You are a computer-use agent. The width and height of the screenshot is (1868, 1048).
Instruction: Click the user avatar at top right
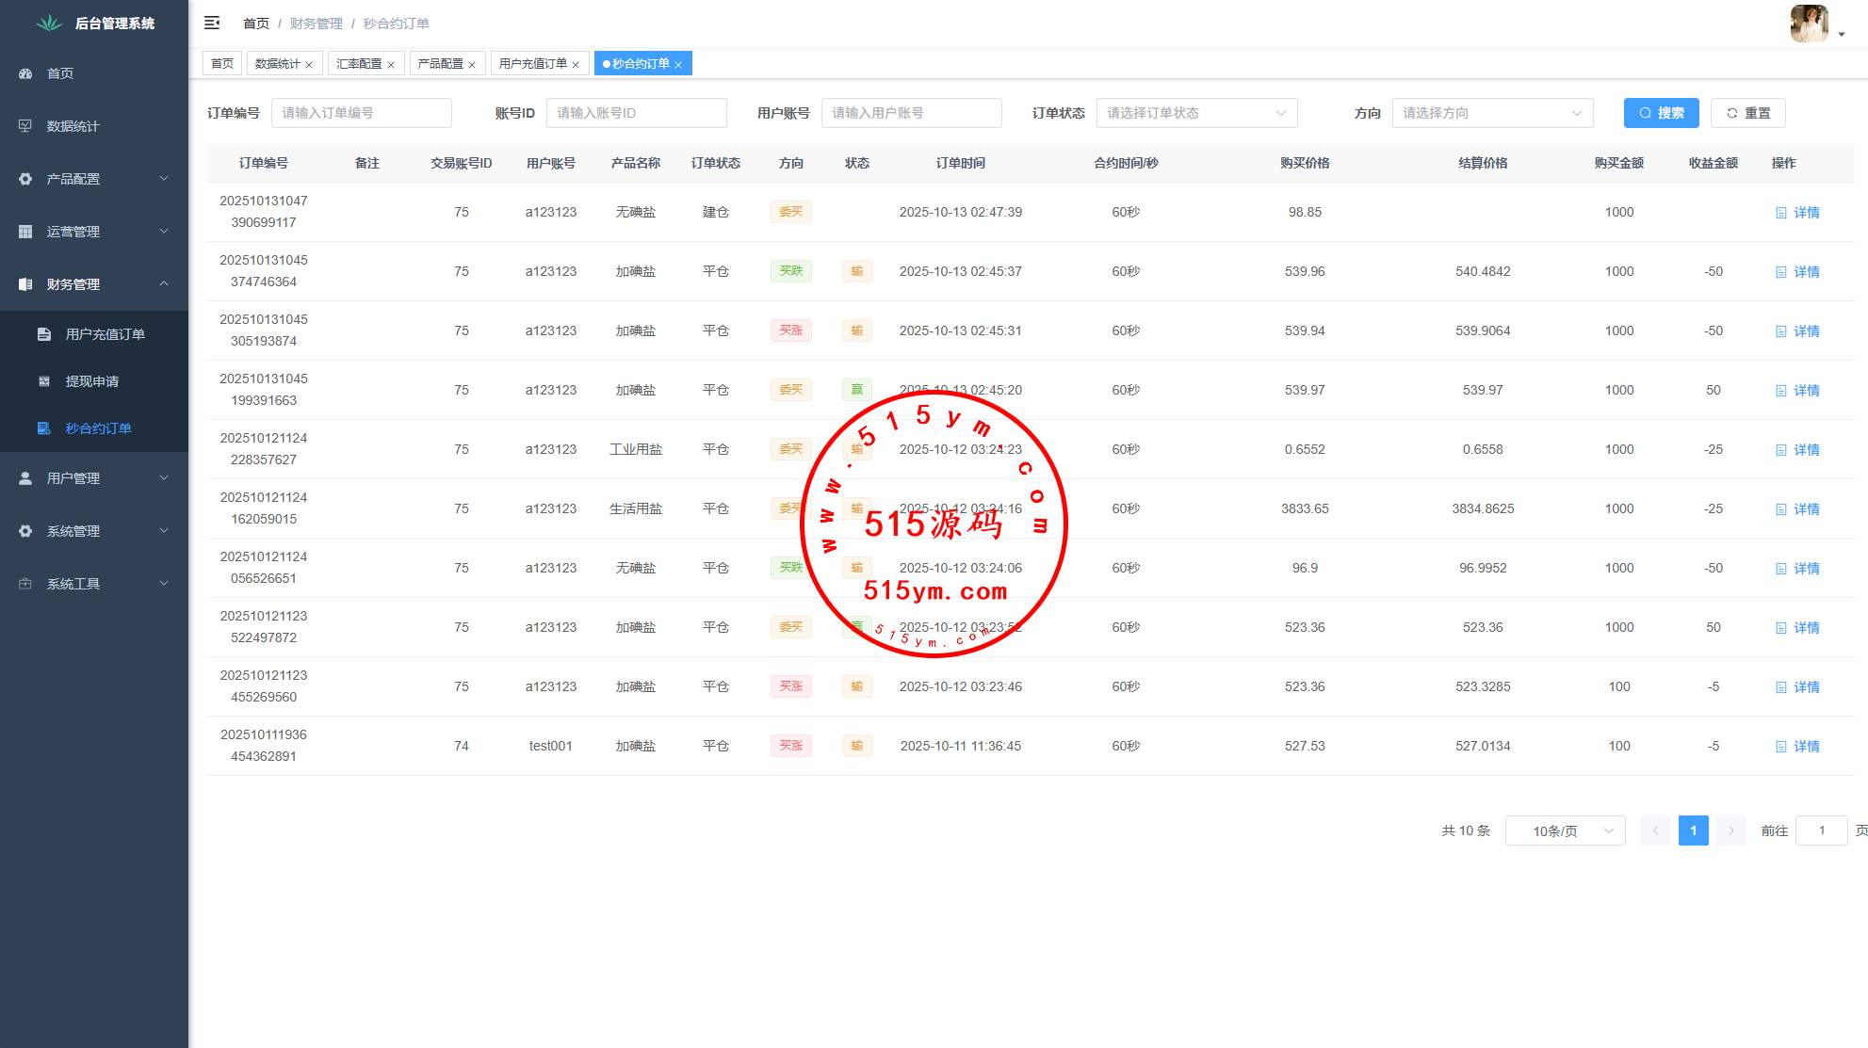pyautogui.click(x=1808, y=24)
